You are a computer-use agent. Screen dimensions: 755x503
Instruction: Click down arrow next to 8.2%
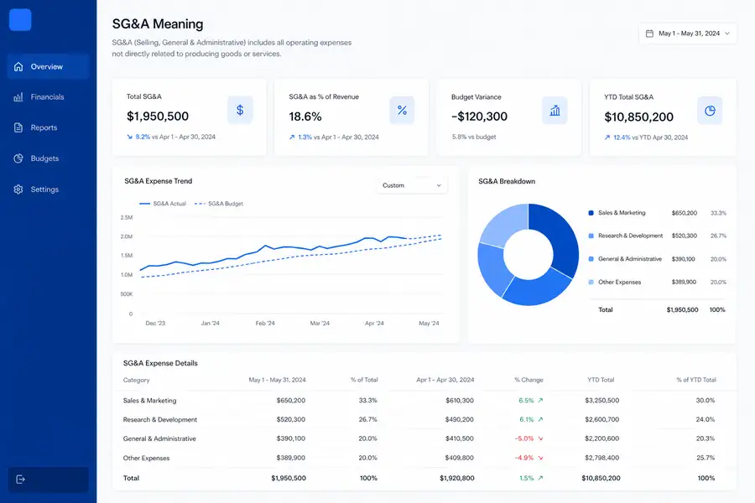click(x=129, y=137)
